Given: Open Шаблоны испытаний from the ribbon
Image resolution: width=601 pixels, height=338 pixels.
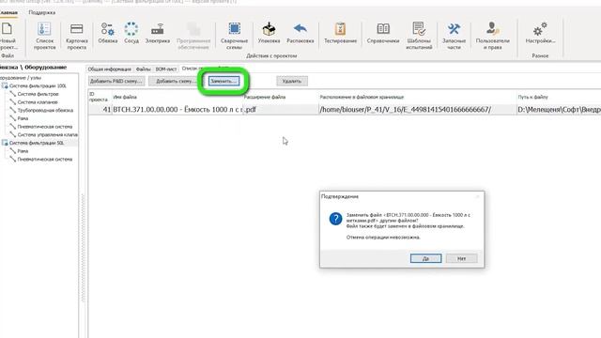Looking at the screenshot, I should pyautogui.click(x=419, y=36).
